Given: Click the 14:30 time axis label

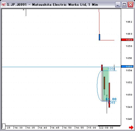Looking at the screenshot, I should [x=19, y=128].
